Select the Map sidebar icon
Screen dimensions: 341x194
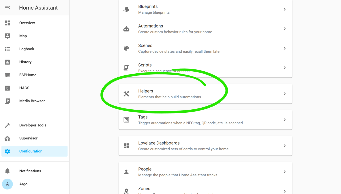pos(7,36)
